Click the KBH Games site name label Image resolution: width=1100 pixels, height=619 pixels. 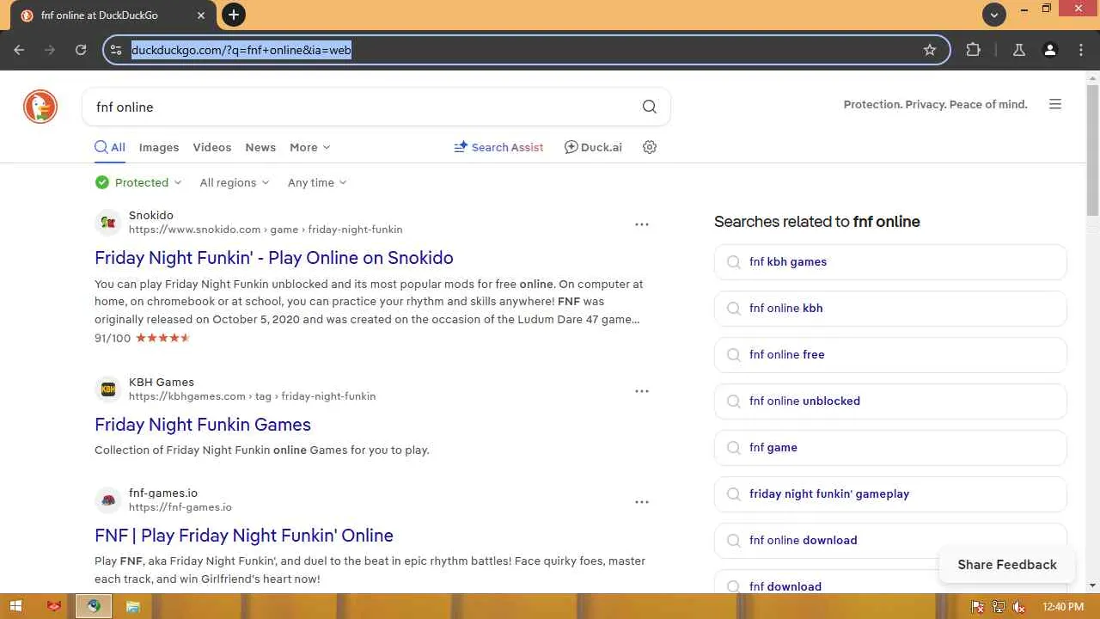[x=162, y=383]
